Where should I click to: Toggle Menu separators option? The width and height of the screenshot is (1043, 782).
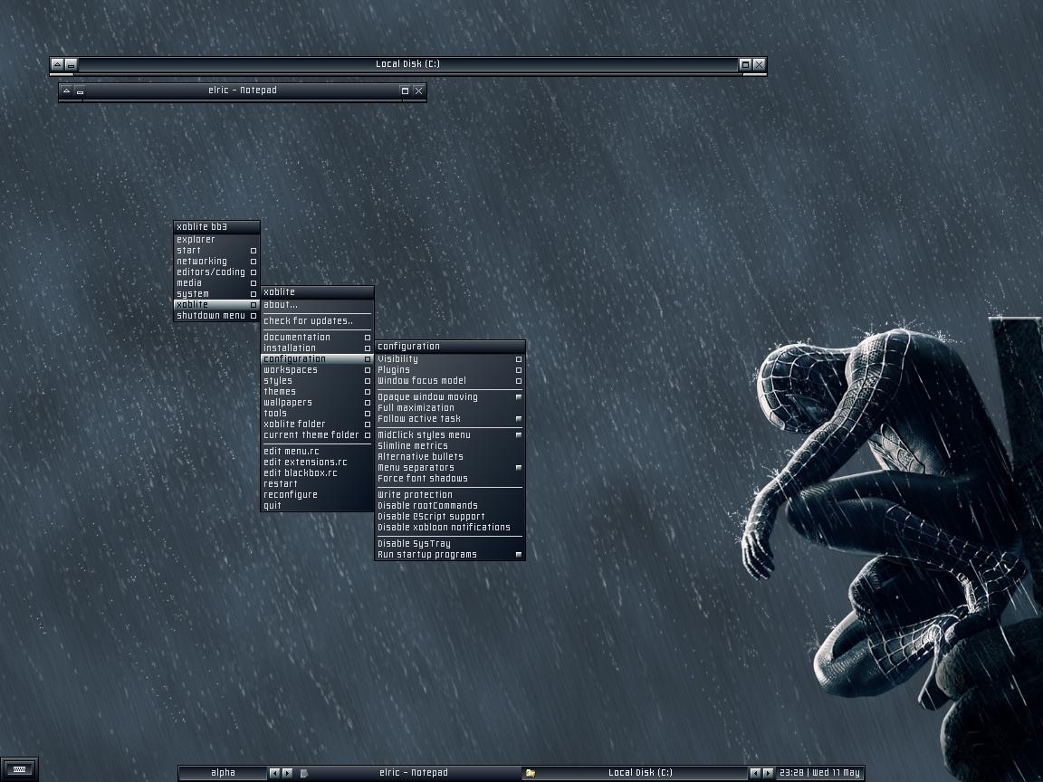pos(450,467)
